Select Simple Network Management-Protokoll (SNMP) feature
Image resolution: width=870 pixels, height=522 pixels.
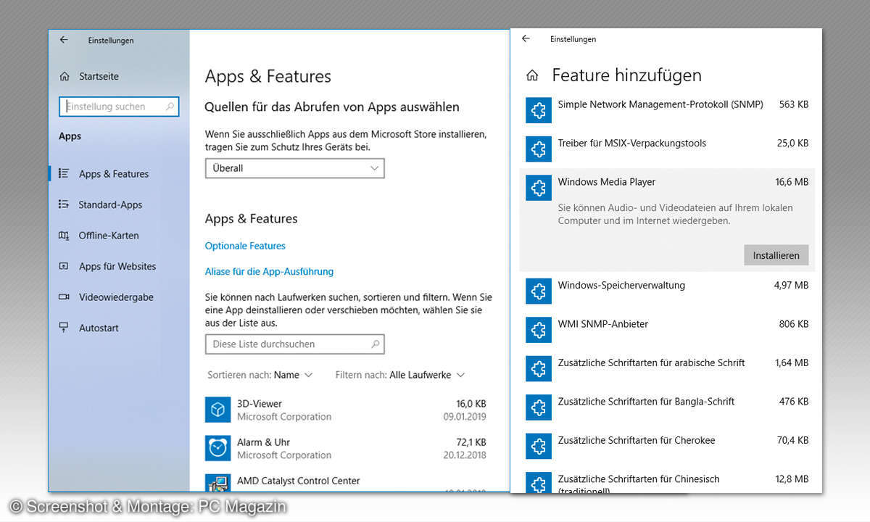[x=660, y=104]
